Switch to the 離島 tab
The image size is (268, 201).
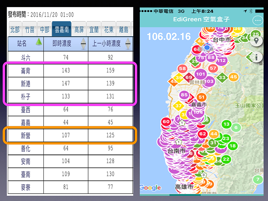pyautogui.click(x=124, y=29)
